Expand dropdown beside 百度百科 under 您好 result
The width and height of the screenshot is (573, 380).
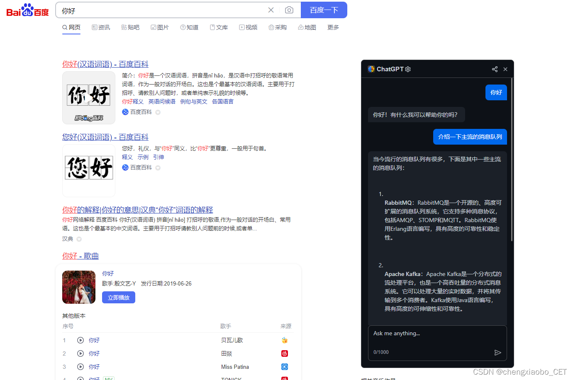click(158, 168)
